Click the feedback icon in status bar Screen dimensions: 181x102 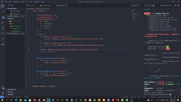[x=175, y=97]
